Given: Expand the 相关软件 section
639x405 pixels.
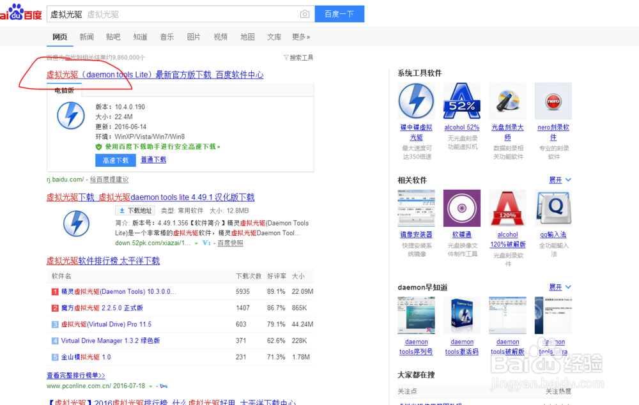Looking at the screenshot, I should (560, 180).
